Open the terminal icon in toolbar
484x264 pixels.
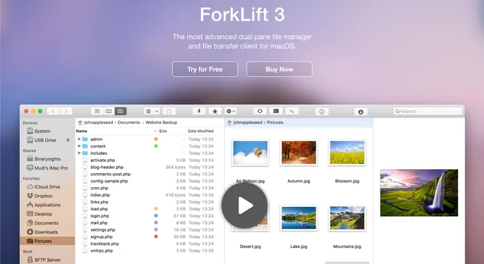coord(276,111)
